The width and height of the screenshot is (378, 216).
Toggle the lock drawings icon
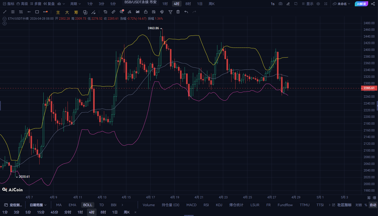click(146, 12)
